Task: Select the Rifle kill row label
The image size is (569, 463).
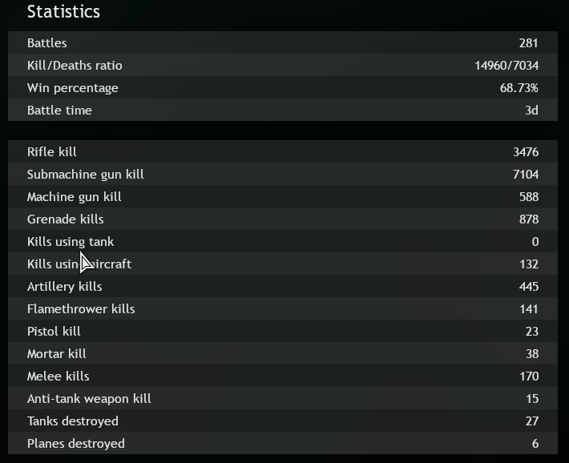Action: (52, 152)
